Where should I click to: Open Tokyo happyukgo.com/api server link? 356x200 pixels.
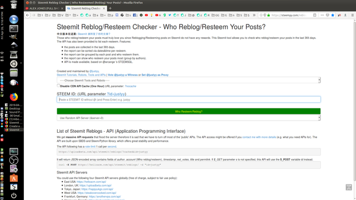[x=97, y=189]
